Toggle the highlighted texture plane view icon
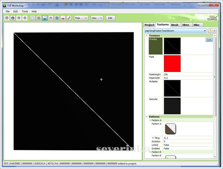Screen dimensions: 223x169 [45, 18]
